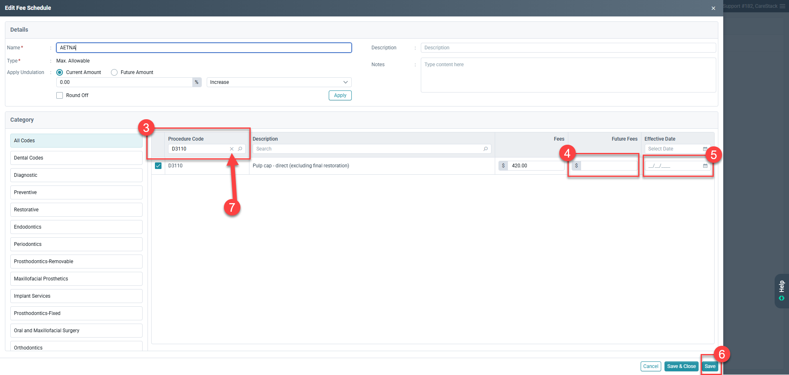Select the Prosthodontics-Fixed category
Viewport: 789px width, 375px height.
[76, 313]
